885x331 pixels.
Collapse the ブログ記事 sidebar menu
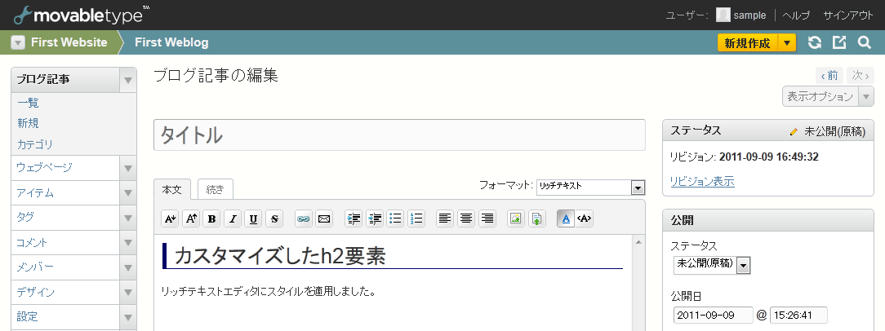click(128, 80)
